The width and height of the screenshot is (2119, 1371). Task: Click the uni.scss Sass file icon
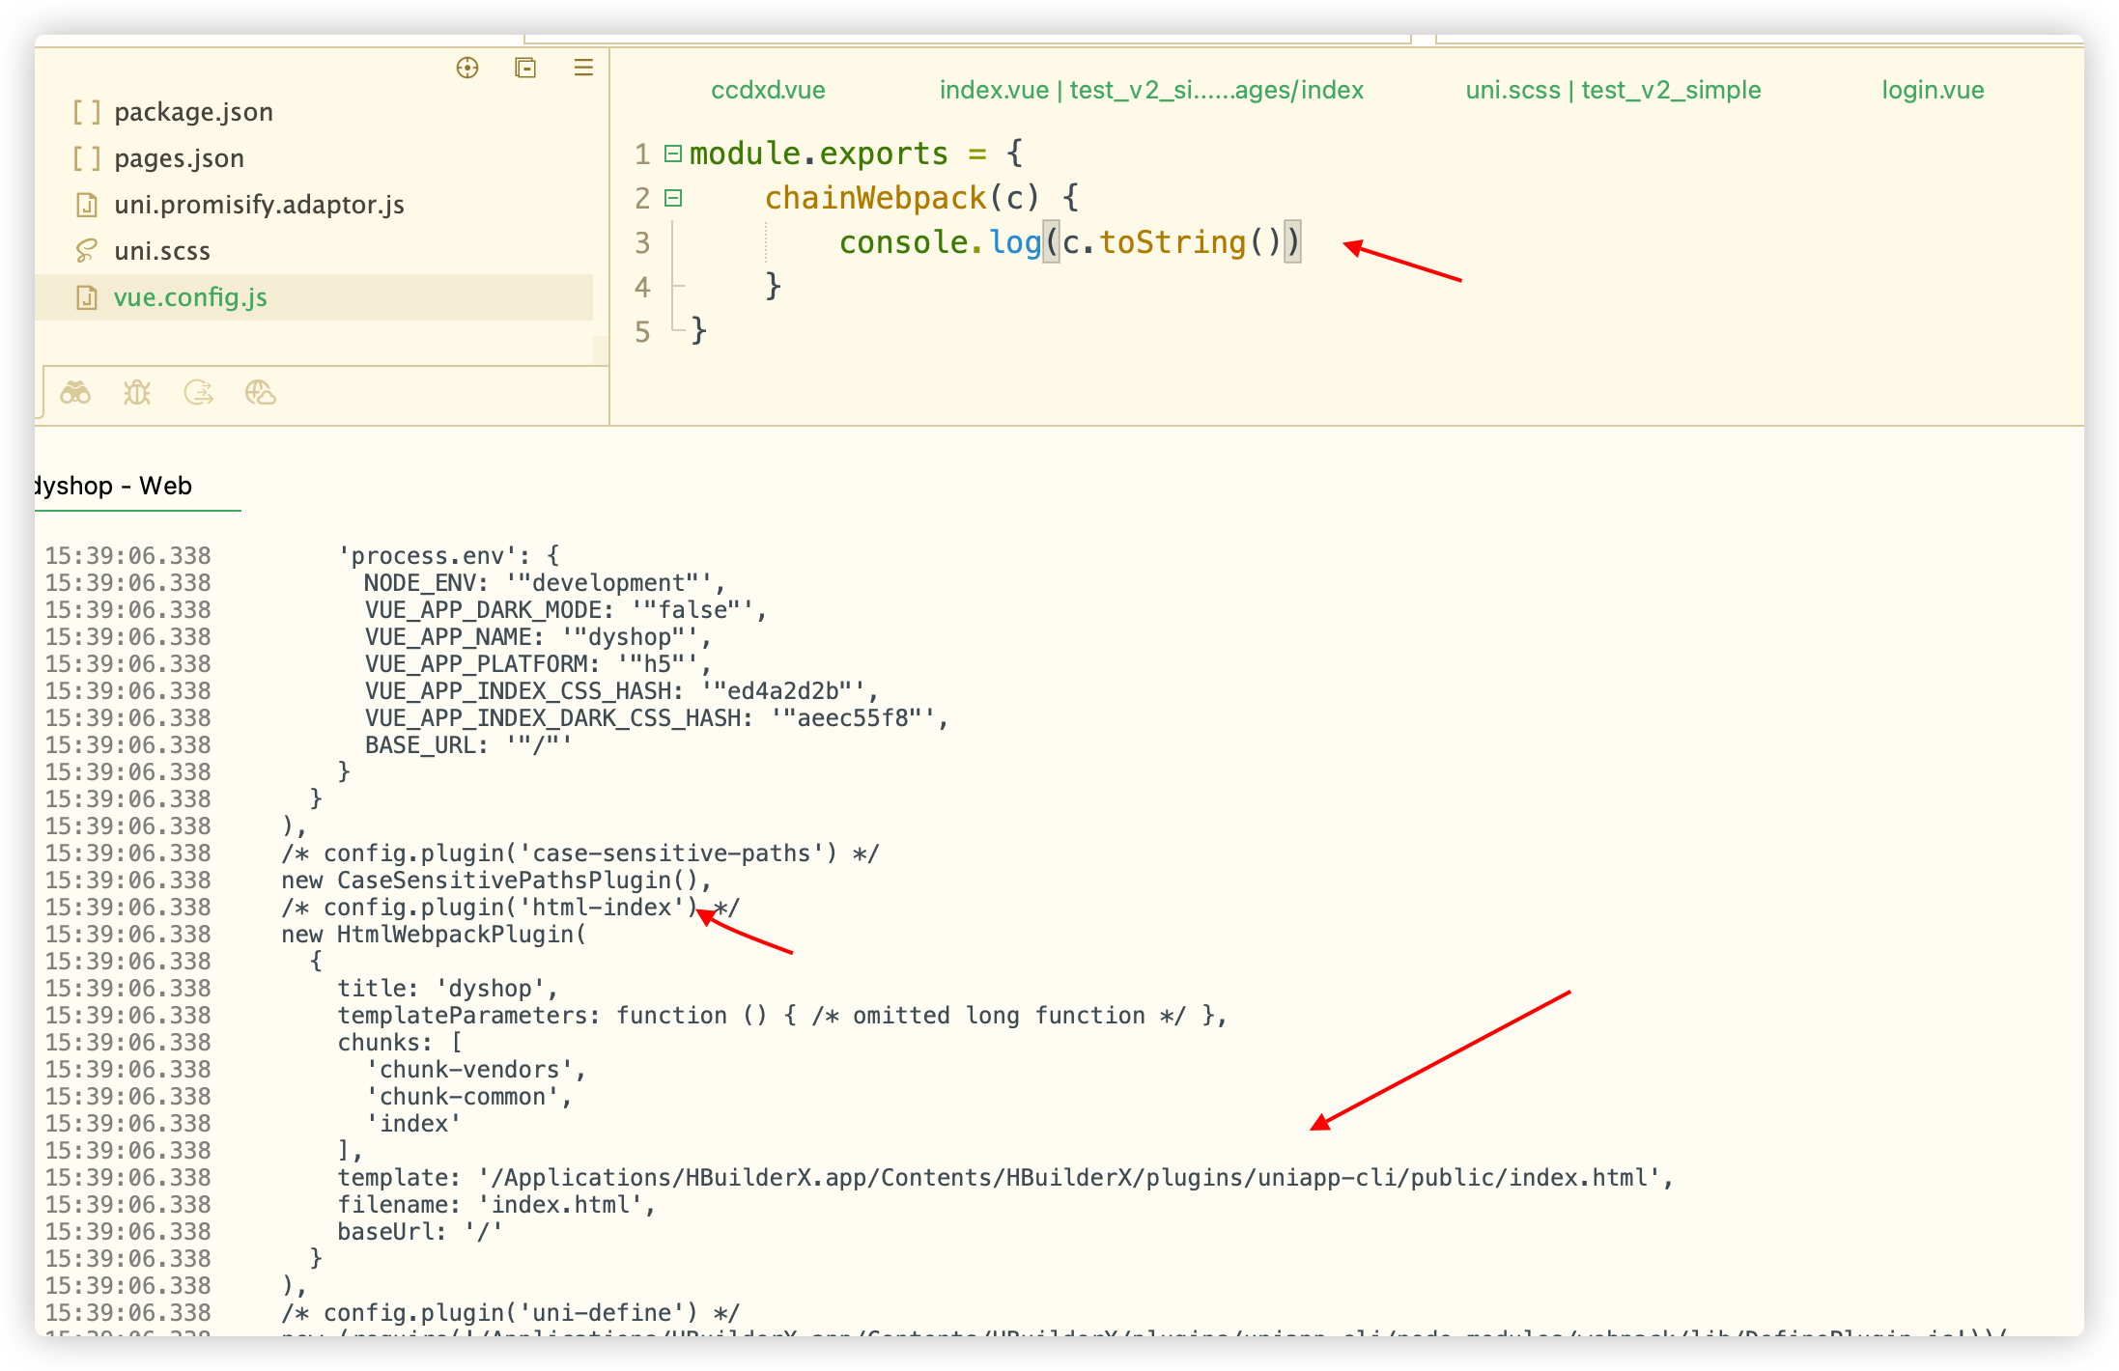point(87,251)
